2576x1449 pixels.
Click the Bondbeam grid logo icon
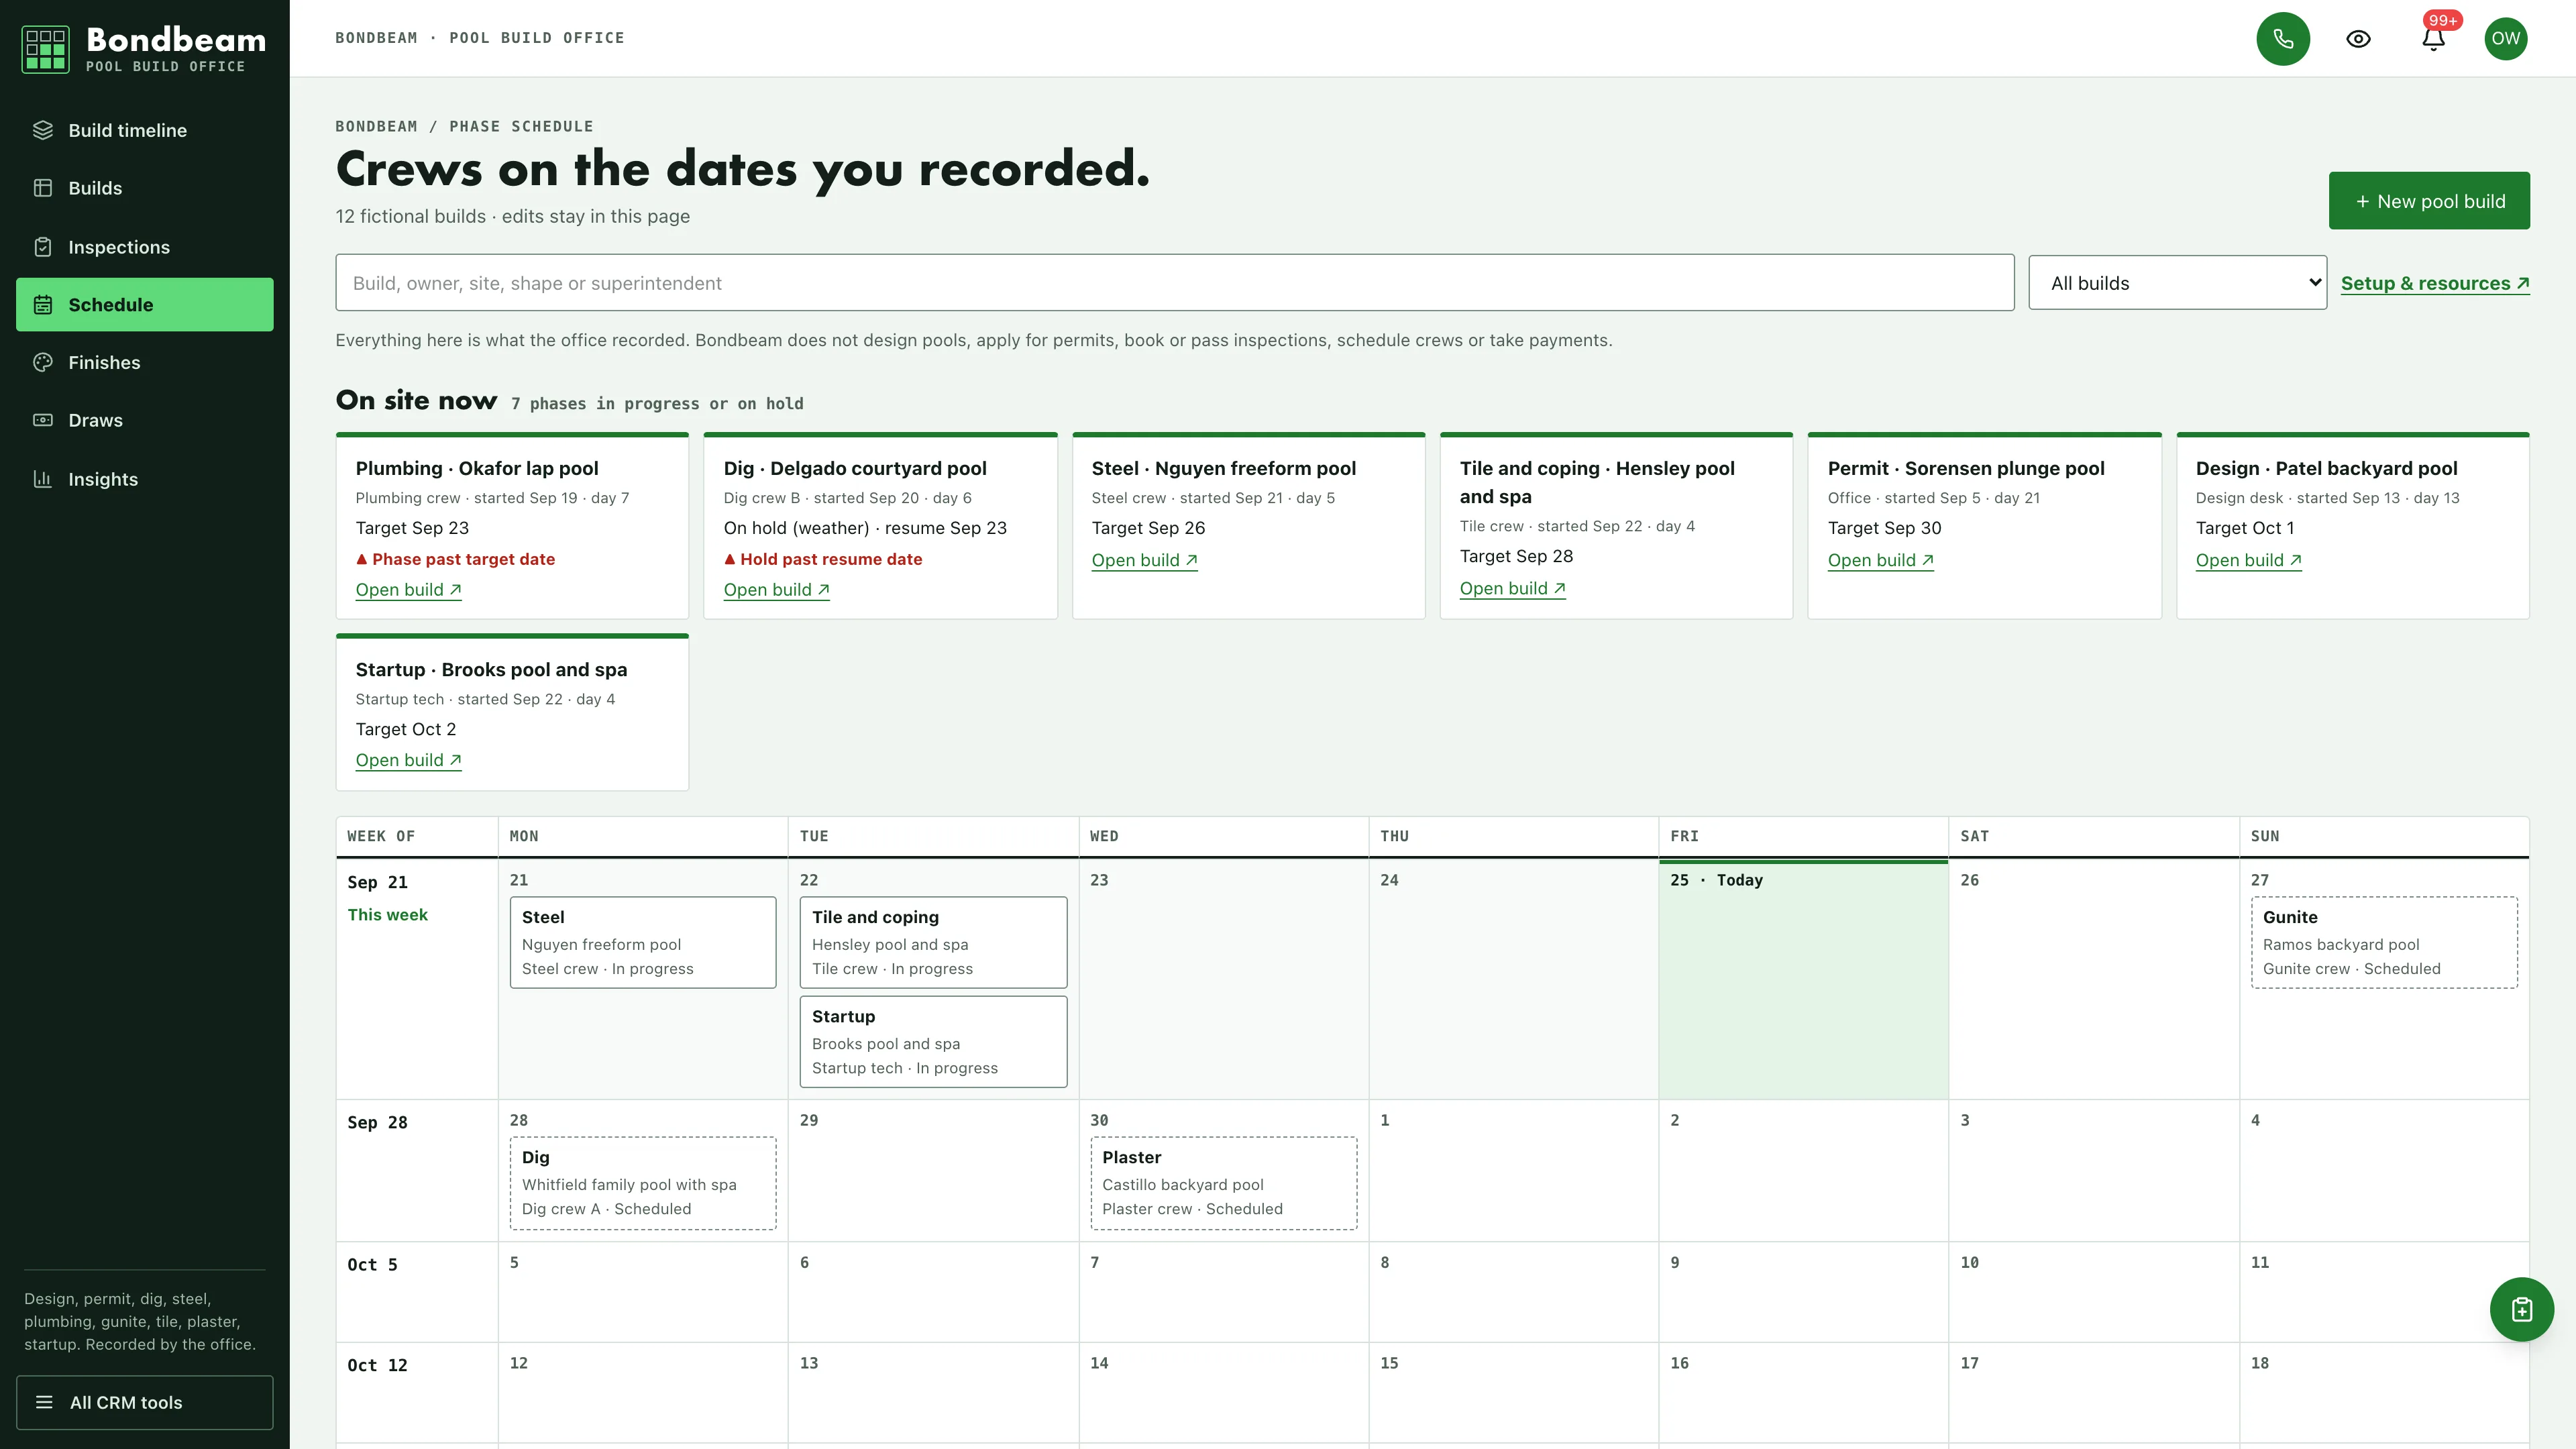pyautogui.click(x=45, y=49)
